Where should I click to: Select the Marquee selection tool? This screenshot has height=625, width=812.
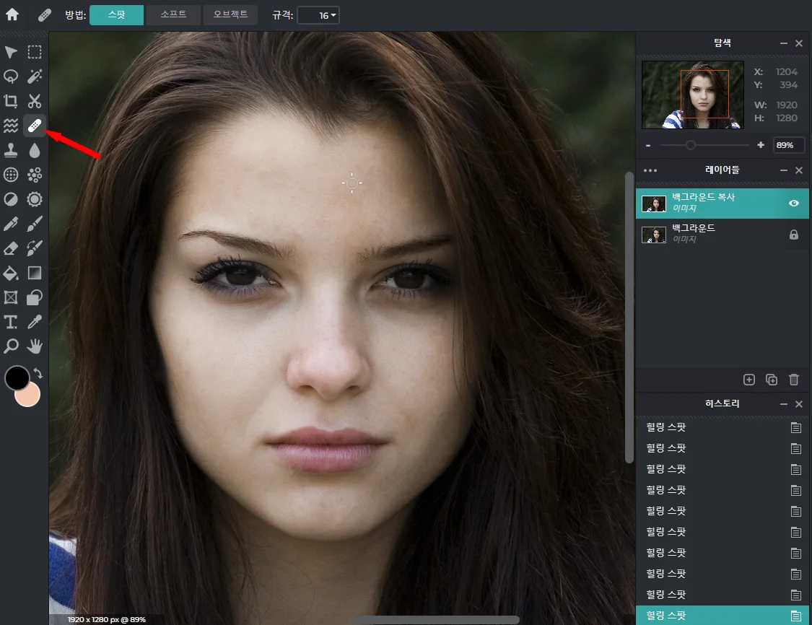point(35,52)
